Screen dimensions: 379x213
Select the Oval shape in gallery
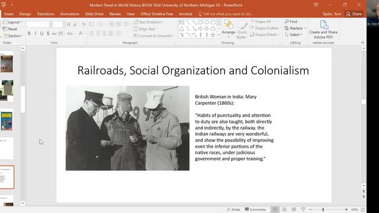point(207,22)
